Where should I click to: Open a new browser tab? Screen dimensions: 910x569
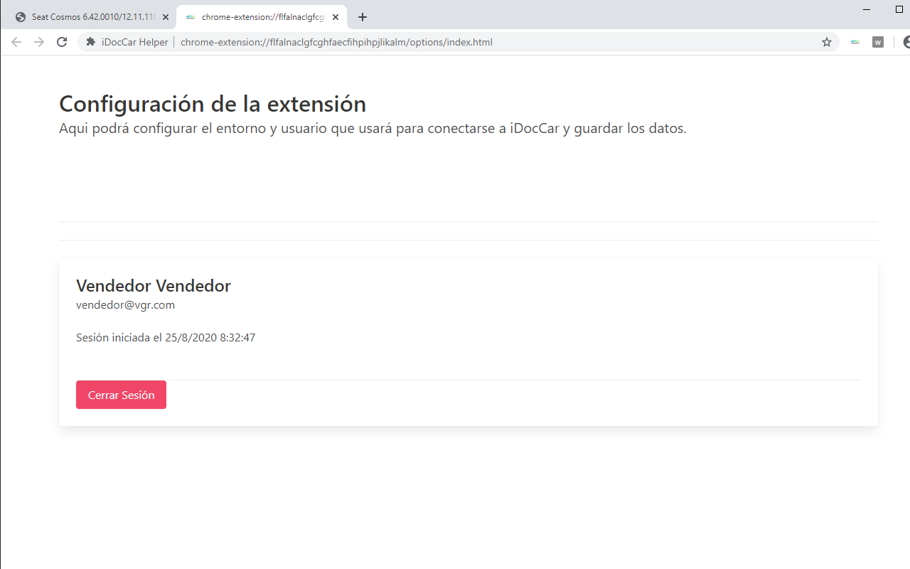(x=363, y=17)
